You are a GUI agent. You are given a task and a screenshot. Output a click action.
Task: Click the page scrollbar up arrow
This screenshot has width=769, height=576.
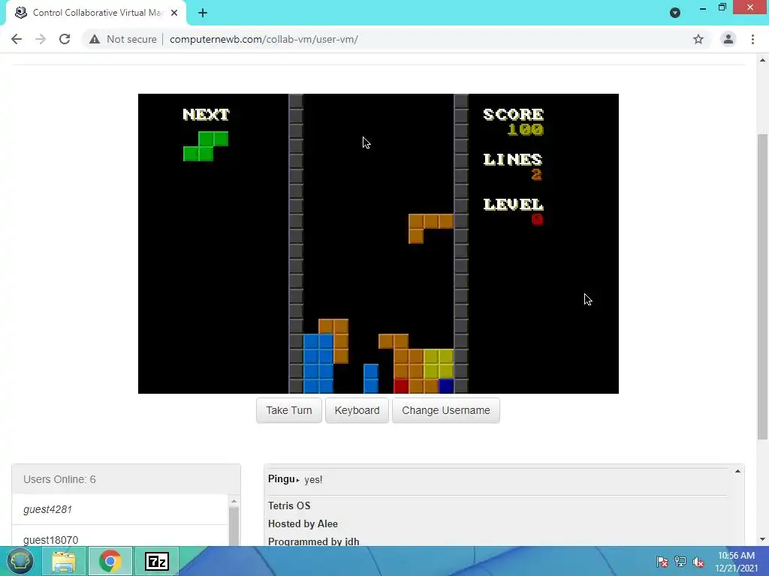click(762, 60)
